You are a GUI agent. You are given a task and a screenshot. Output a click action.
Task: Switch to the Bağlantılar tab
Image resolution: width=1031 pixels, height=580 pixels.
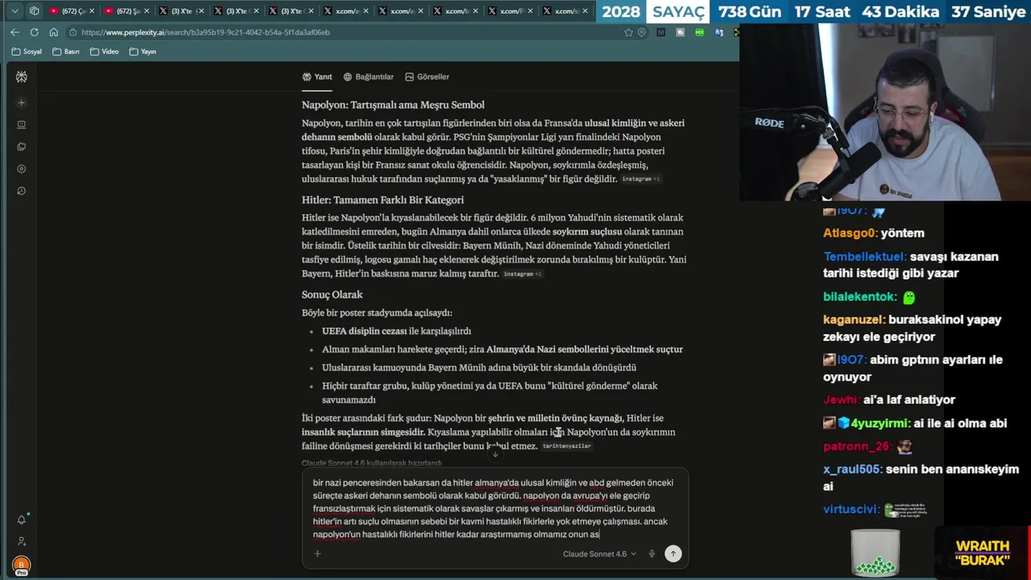click(x=368, y=77)
